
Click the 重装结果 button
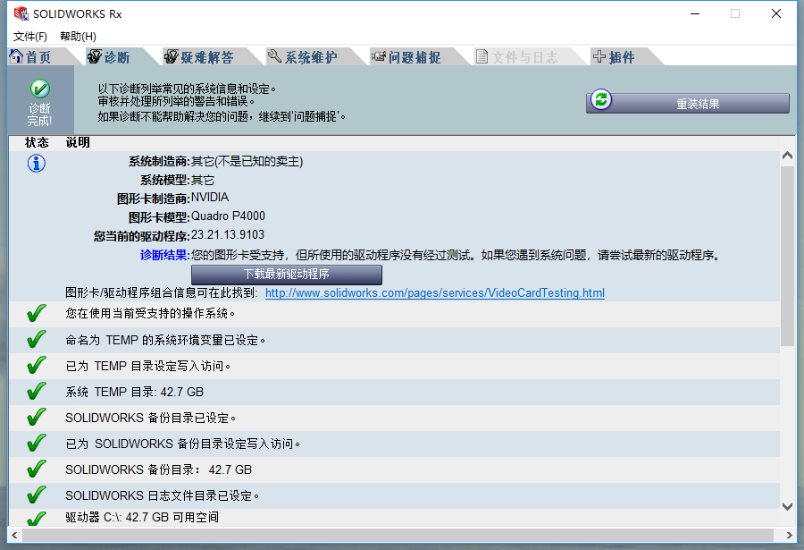click(688, 103)
